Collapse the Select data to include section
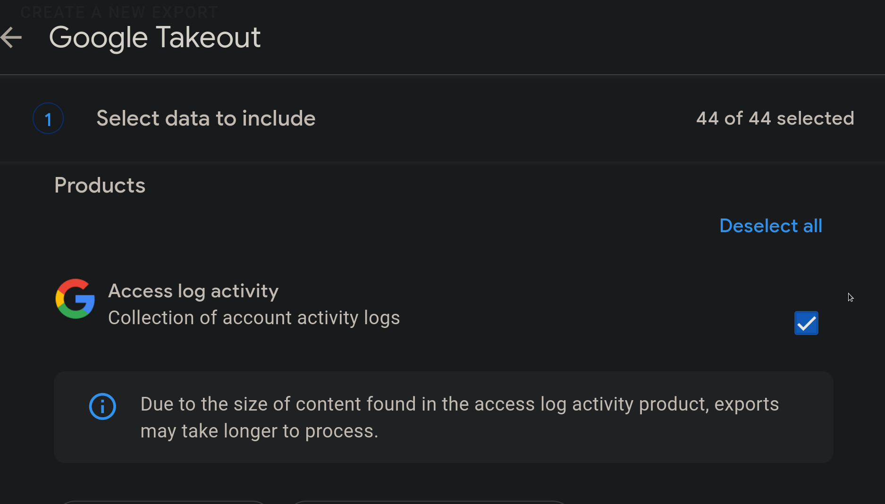The width and height of the screenshot is (885, 504). [206, 118]
